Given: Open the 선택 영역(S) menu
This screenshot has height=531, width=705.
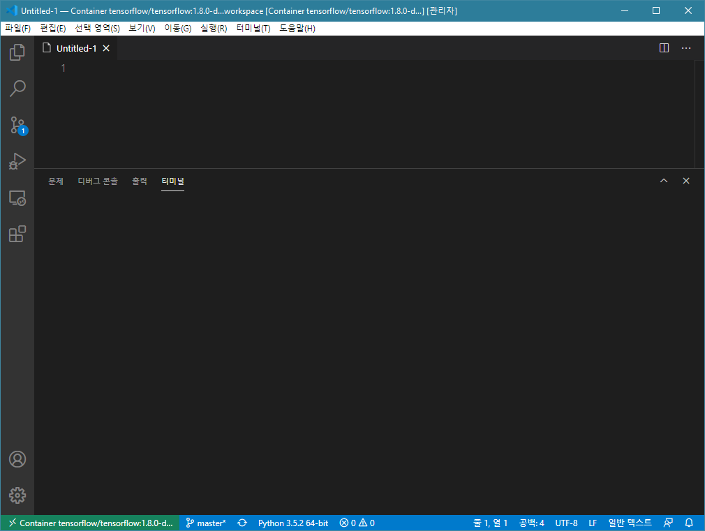Looking at the screenshot, I should click(x=97, y=29).
